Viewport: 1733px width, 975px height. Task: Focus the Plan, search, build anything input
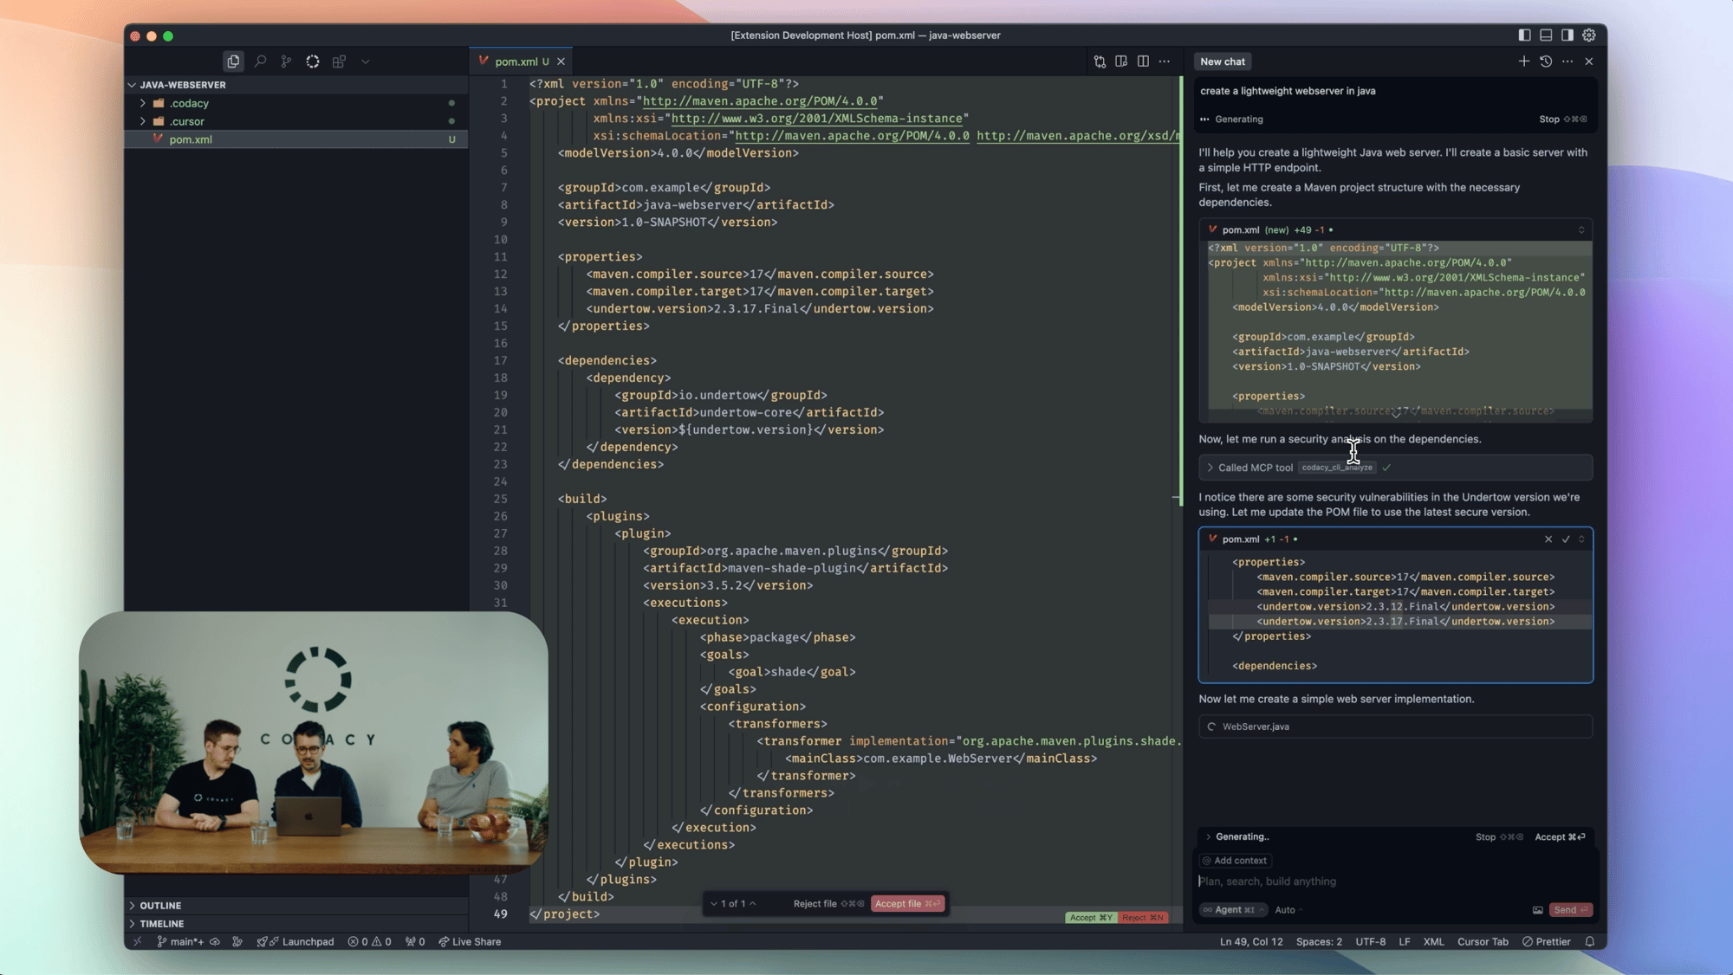pos(1395,881)
